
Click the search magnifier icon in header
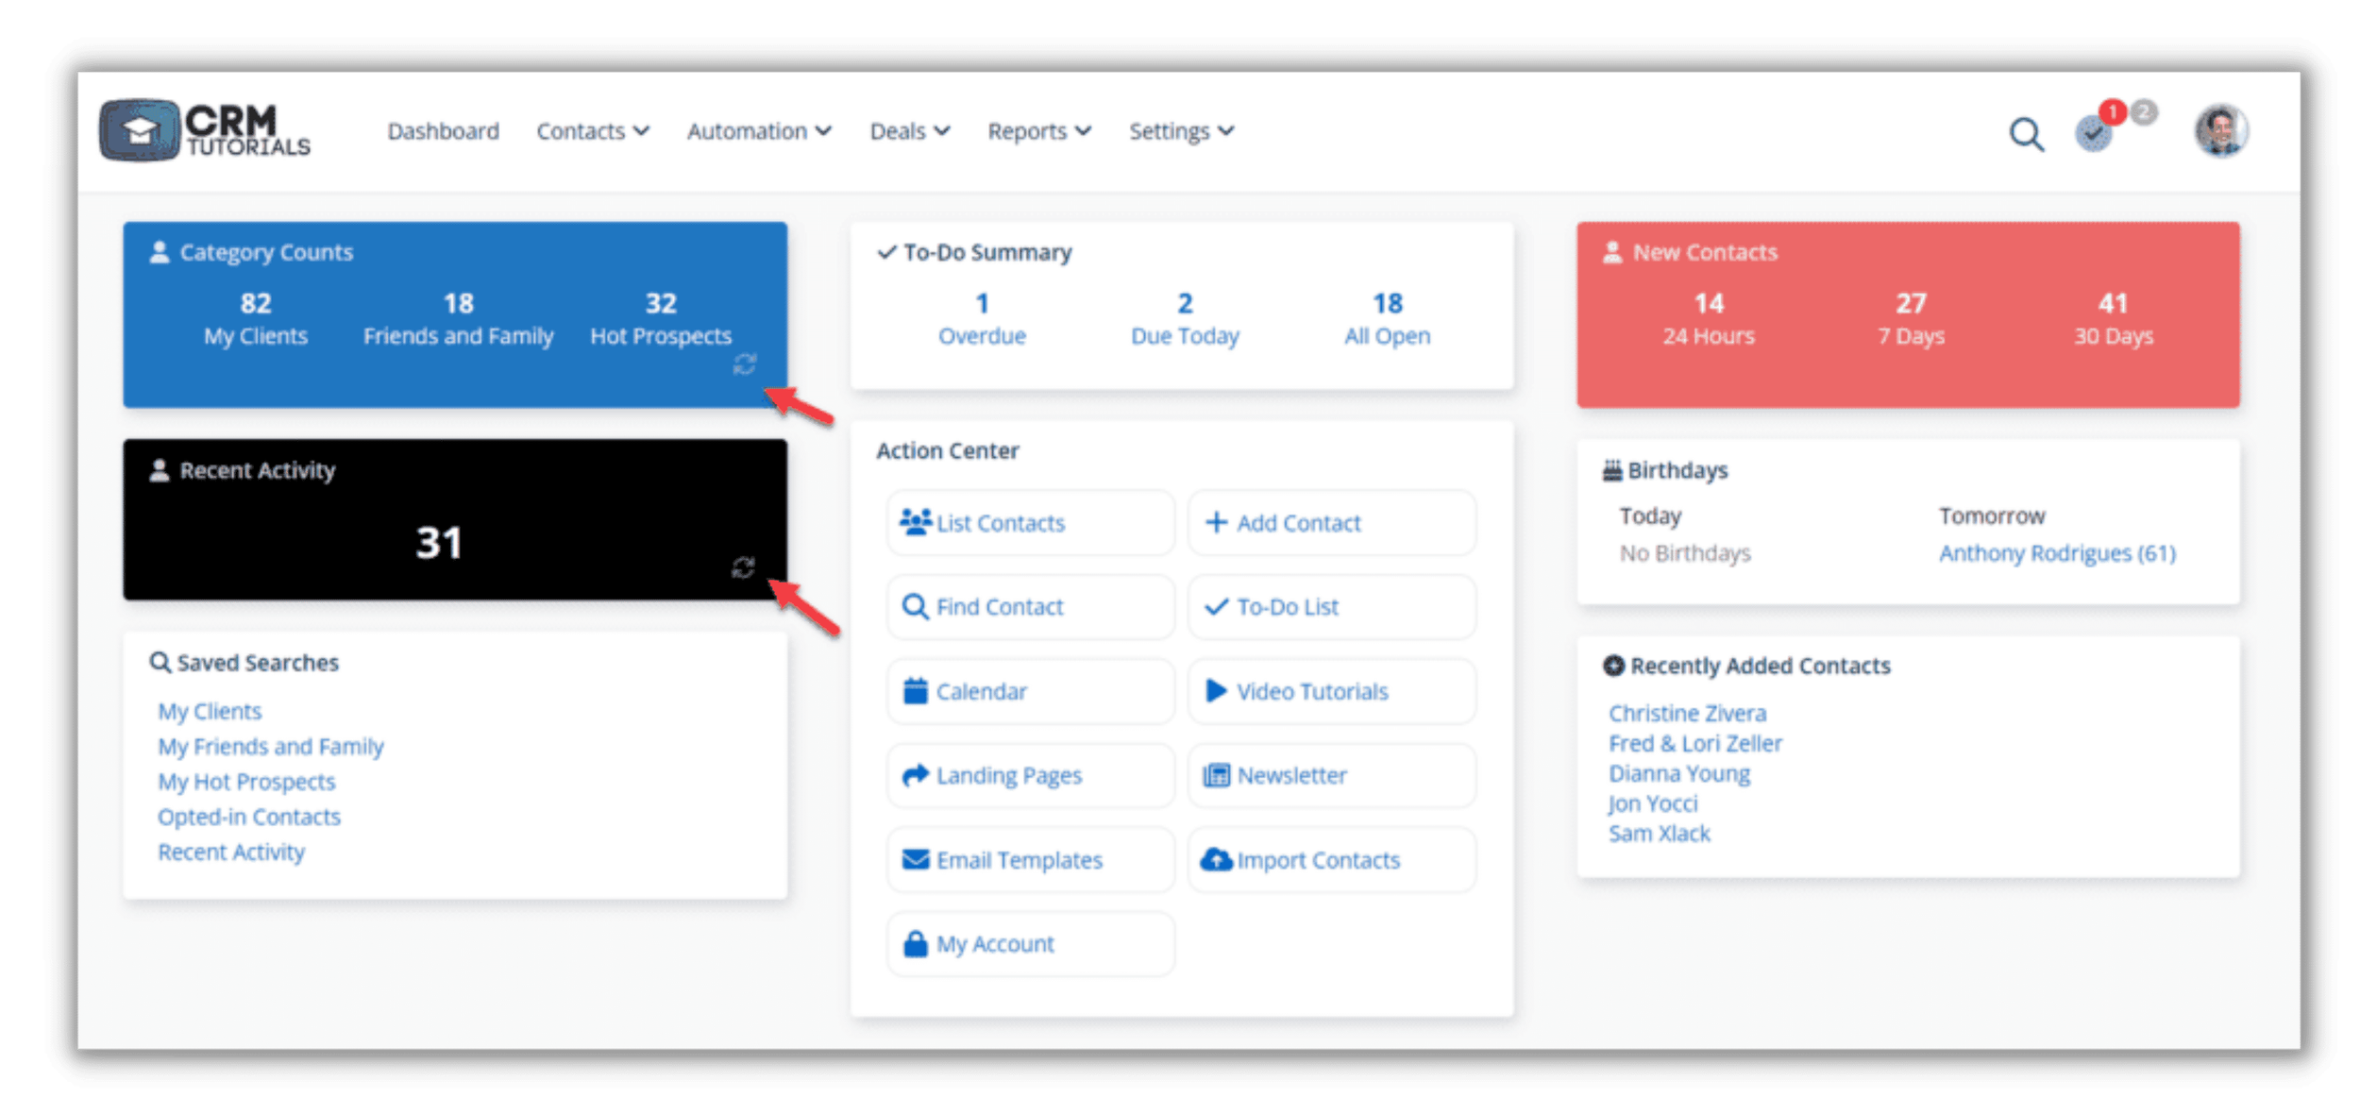point(2026,134)
